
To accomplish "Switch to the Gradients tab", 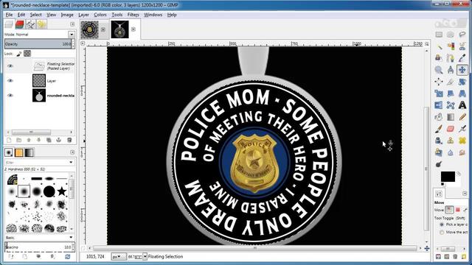I will (29, 152).
